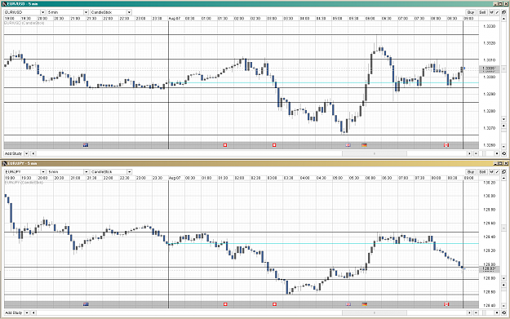This screenshot has width=510, height=319.
Task: Click the Australia flag event in EUR/USD chart
Action: [x=86, y=145]
